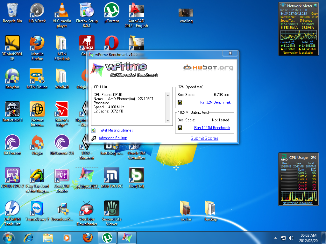Select the Recycle Bin desktop icon
The height and width of the screenshot is (244, 326).
point(12,13)
